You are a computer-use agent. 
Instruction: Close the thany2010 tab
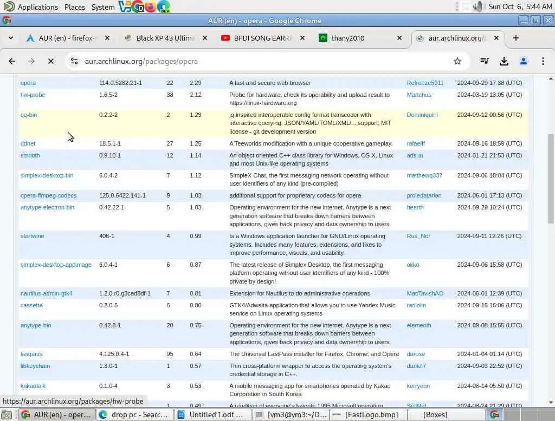(399, 38)
